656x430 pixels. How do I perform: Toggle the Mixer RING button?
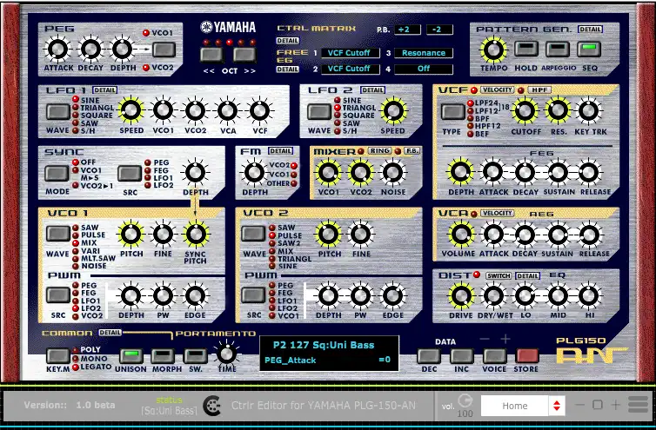(x=380, y=151)
